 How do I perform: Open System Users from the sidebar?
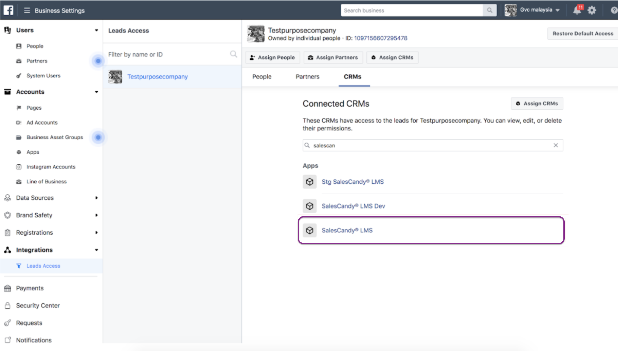click(x=19, y=75)
